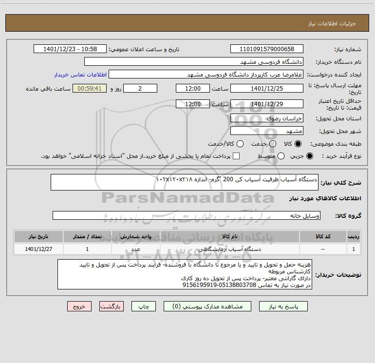Click the چاپ print button

pyautogui.click(x=144, y=306)
